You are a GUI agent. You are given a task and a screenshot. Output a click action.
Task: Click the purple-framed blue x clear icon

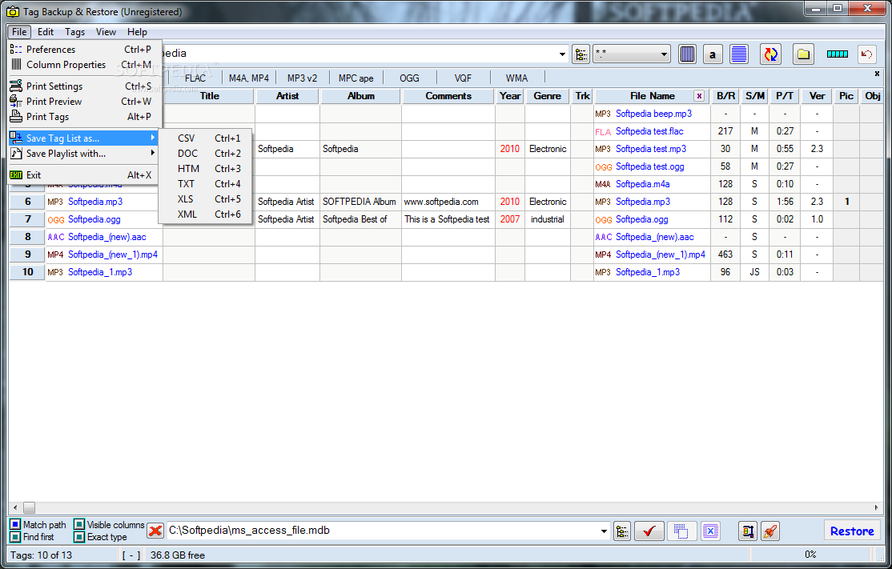point(710,531)
